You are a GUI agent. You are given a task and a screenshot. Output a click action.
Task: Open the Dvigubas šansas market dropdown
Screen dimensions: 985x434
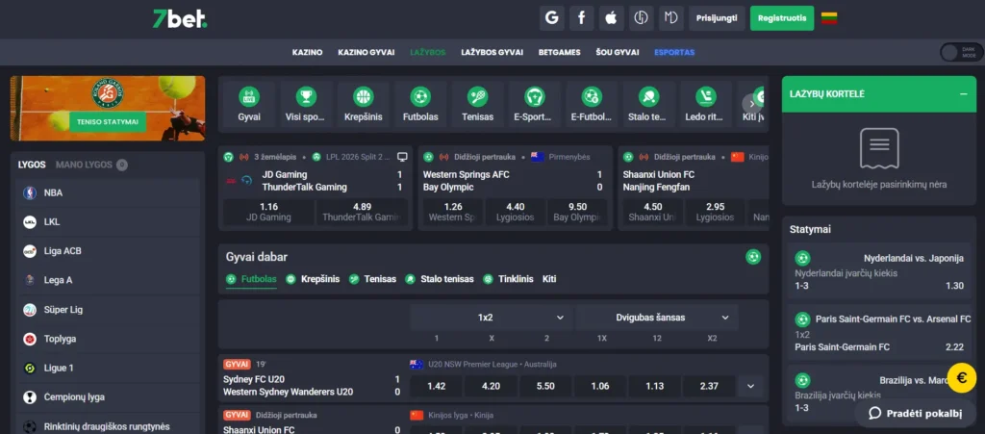[657, 318]
